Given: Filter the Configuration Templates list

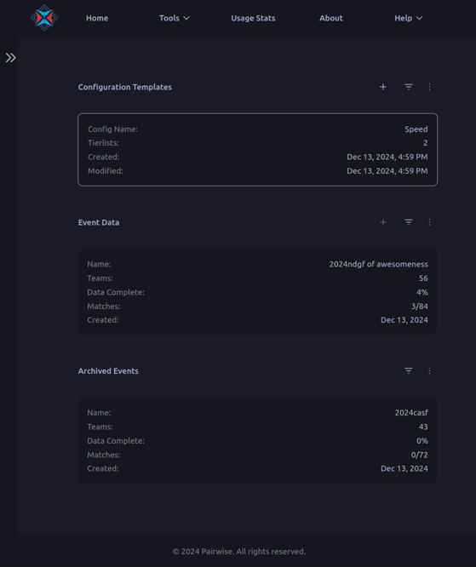Looking at the screenshot, I should coord(409,87).
